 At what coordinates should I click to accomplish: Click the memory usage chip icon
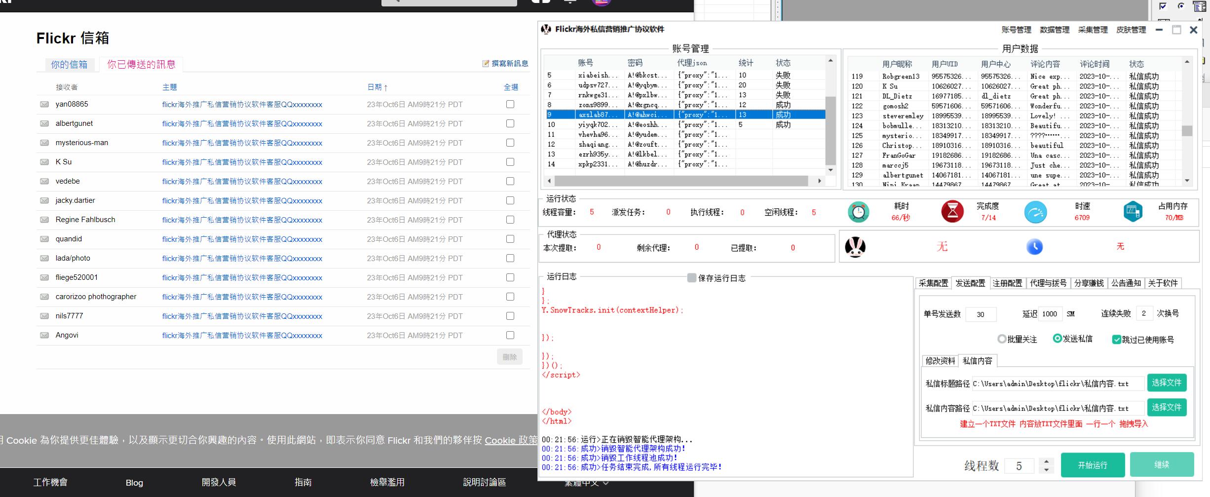click(1133, 212)
